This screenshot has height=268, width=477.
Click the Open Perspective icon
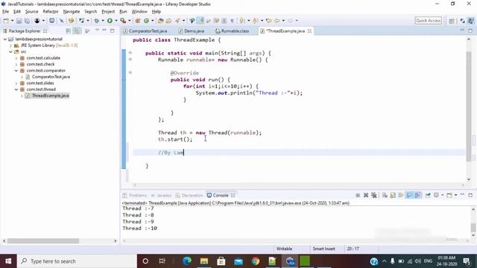[452, 21]
